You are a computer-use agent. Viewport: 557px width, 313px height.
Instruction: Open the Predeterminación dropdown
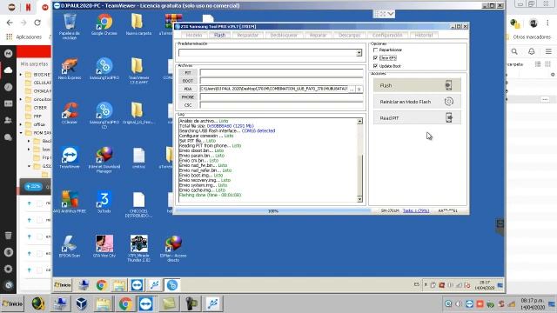pyautogui.click(x=359, y=53)
